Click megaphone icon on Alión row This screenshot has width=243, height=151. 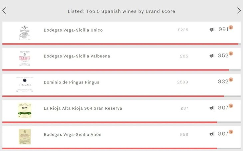[x=212, y=134]
